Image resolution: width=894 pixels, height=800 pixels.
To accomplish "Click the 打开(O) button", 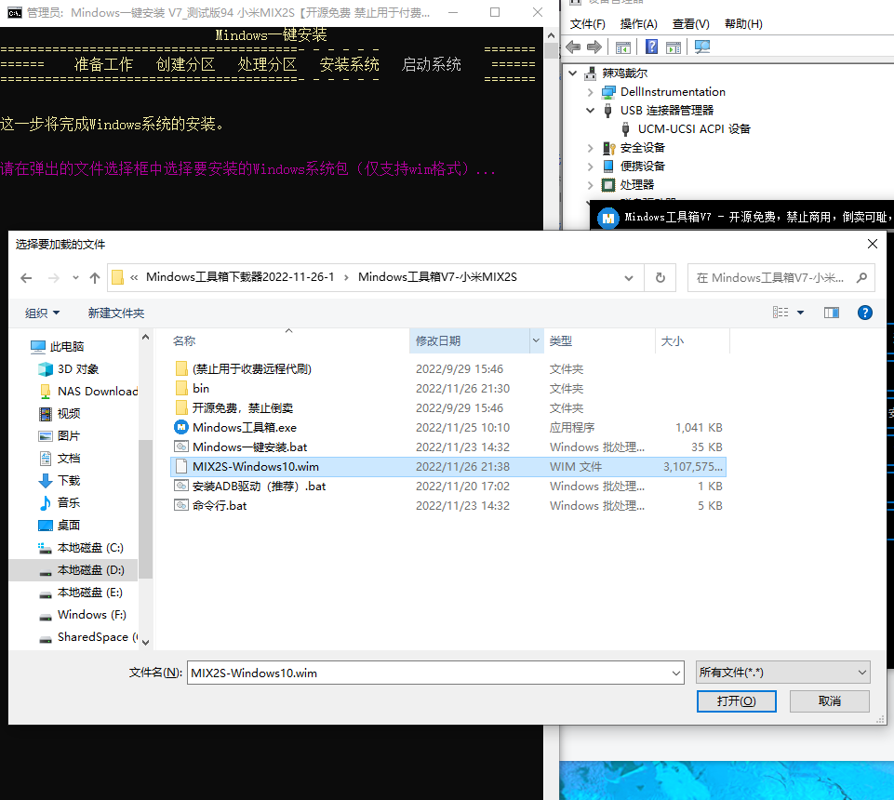I will [736, 700].
